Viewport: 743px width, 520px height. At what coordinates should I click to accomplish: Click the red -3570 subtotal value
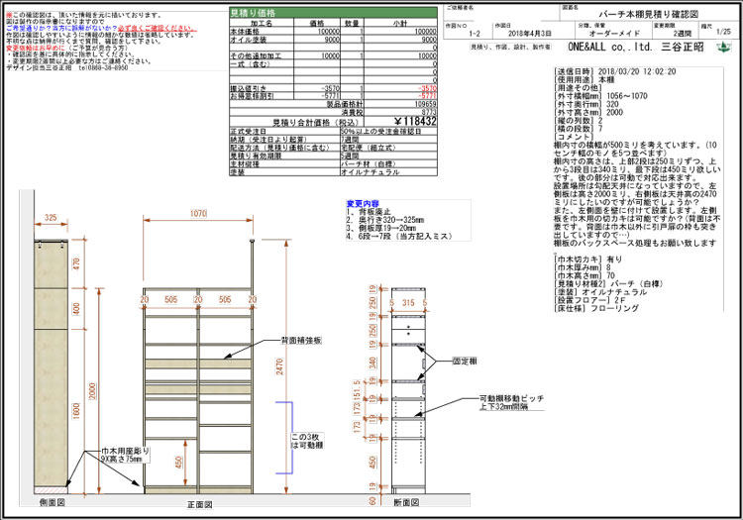coord(427,88)
